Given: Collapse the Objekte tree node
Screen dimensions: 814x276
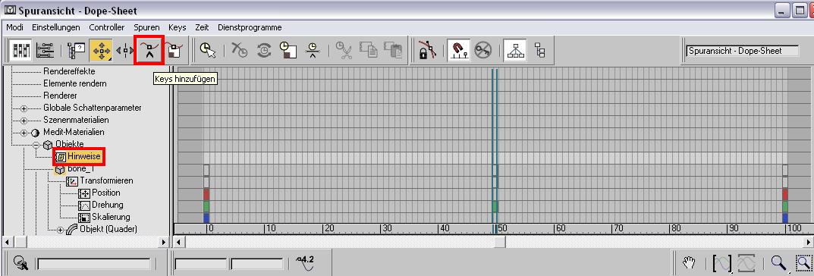Looking at the screenshot, I should (x=36, y=144).
